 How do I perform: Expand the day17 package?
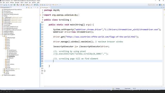(x=4, y=47)
